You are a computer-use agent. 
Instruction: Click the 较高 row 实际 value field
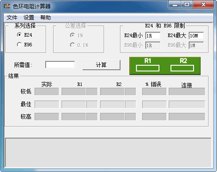[46, 116]
